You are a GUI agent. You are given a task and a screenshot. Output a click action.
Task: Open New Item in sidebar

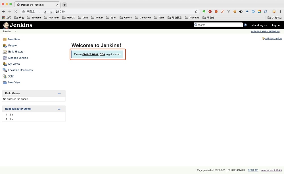[14, 39]
